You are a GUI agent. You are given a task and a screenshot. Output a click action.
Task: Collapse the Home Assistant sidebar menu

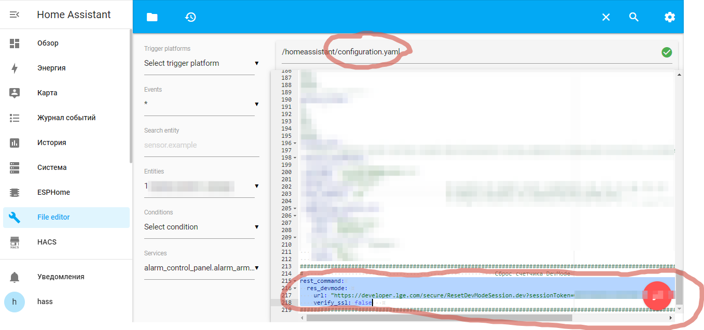(15, 15)
